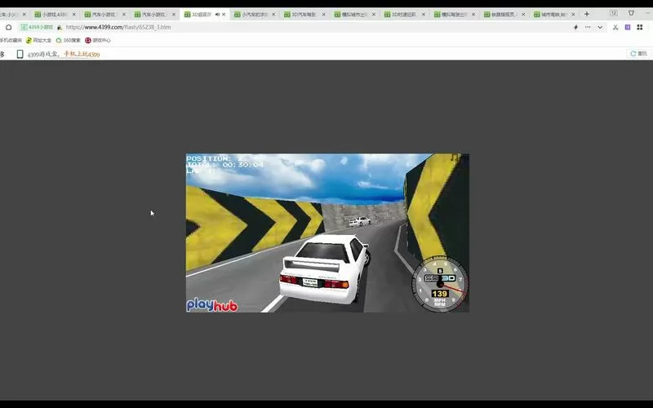Close the active 3D超音速 tab
Viewport: 653px width, 408px height.
point(224,14)
